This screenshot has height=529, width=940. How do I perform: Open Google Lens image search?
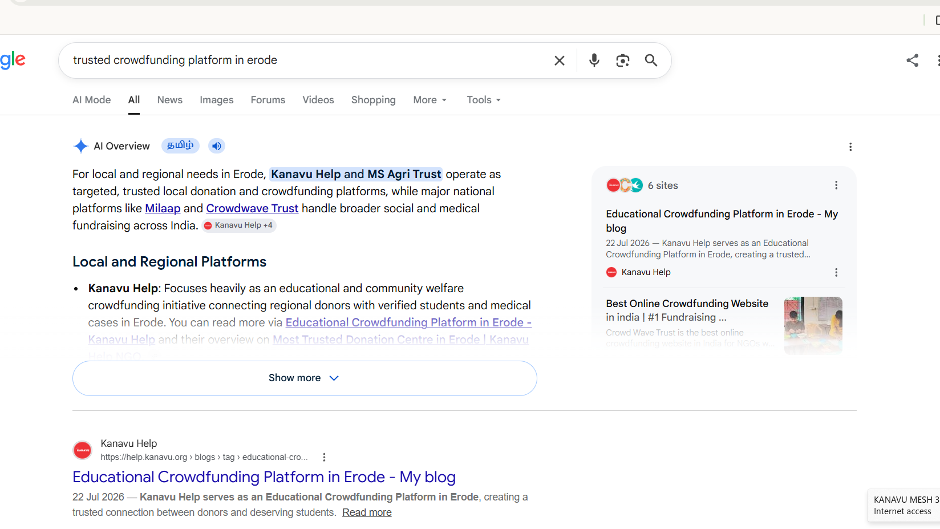622,60
